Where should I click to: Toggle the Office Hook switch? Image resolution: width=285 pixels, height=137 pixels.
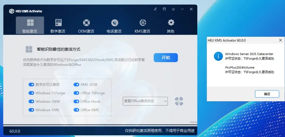click(x=76, y=101)
